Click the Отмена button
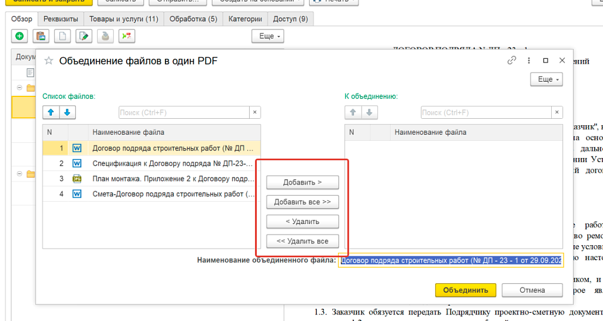Viewport: 603px width, 321px height. coord(532,290)
